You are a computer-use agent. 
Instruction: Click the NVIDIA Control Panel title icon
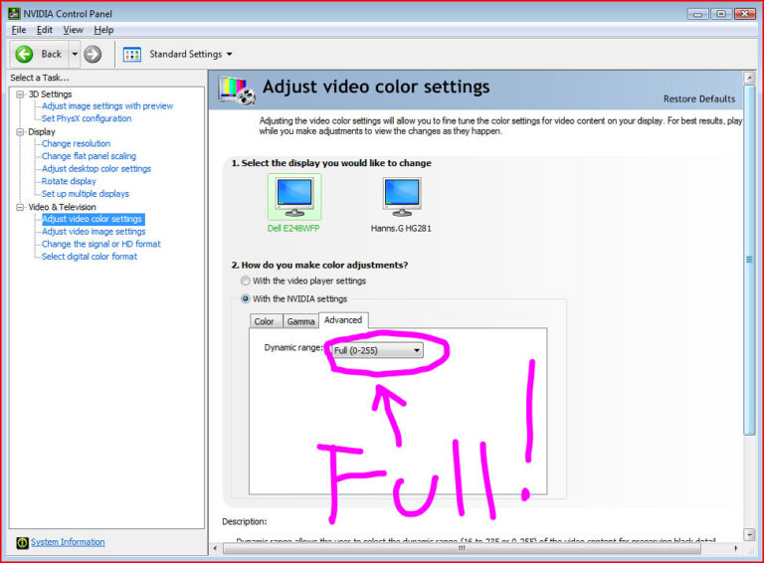[x=14, y=14]
